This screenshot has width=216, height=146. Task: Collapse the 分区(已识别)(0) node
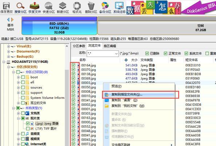coord(13,72)
